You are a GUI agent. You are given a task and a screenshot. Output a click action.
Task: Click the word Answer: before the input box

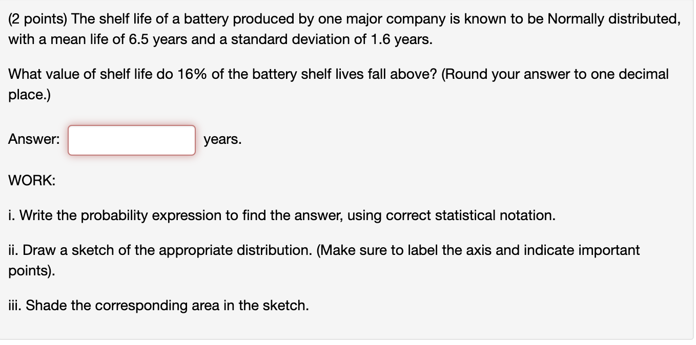33,139
